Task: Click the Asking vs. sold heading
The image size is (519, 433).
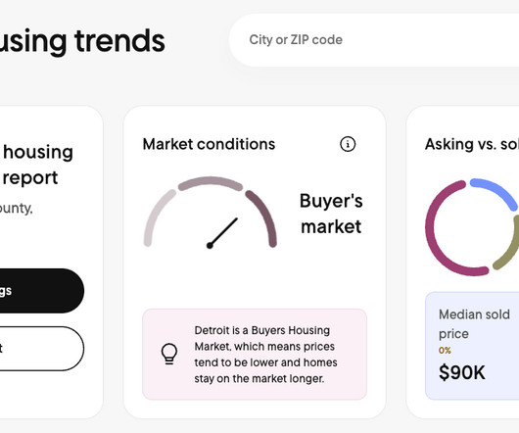Action: click(x=472, y=144)
